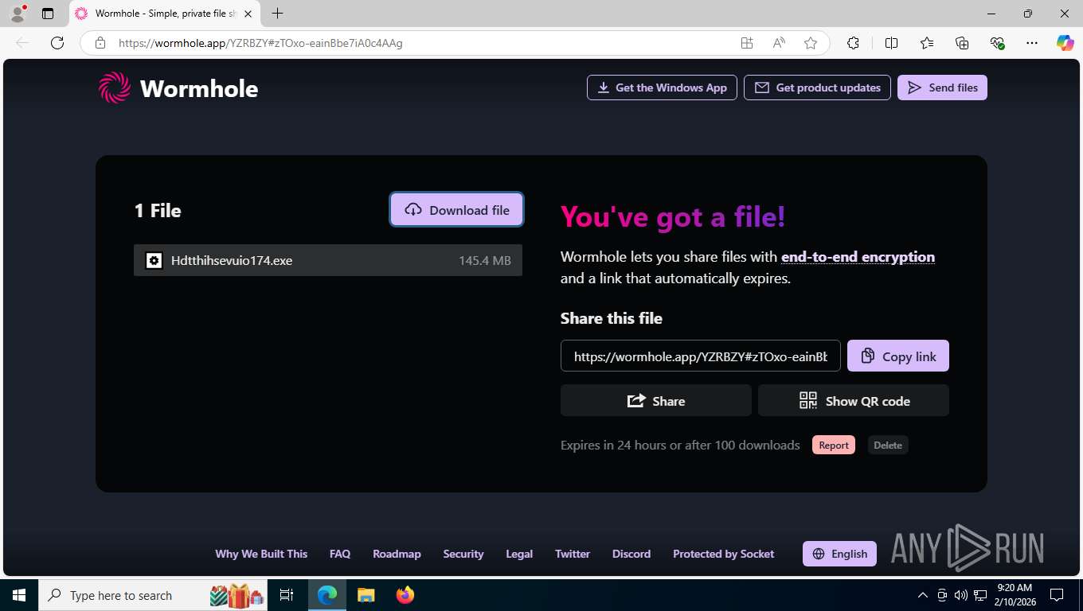Click the exe file type icon

pyautogui.click(x=154, y=260)
